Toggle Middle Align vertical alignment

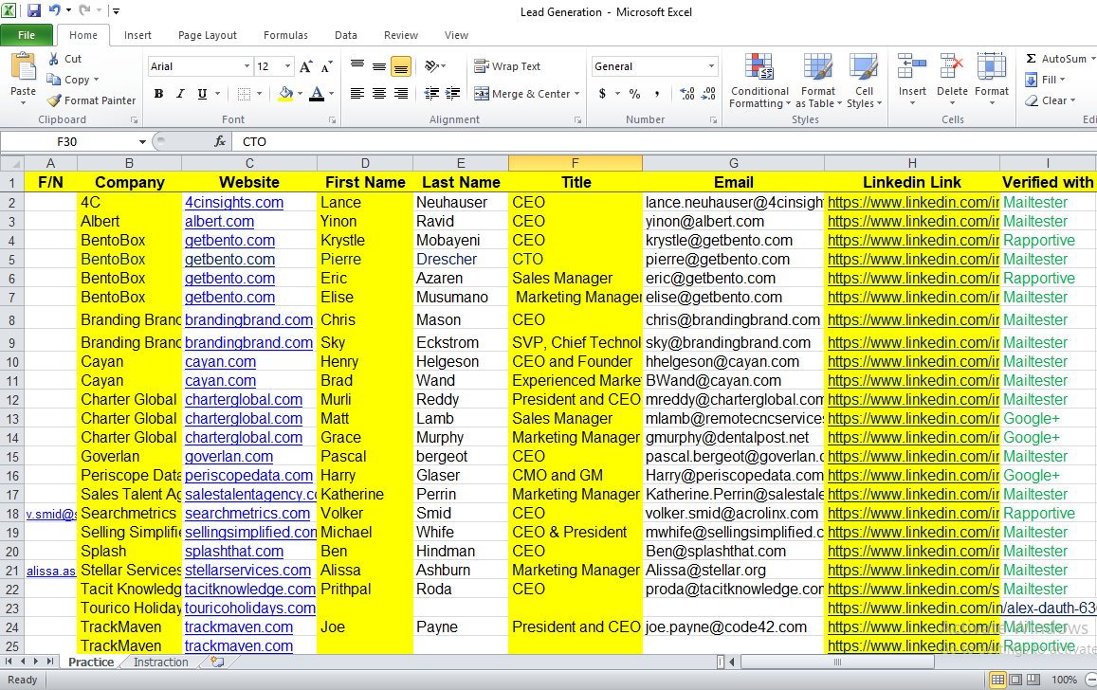[378, 66]
